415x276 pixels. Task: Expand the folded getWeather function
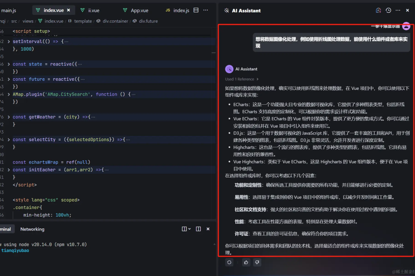9,117
